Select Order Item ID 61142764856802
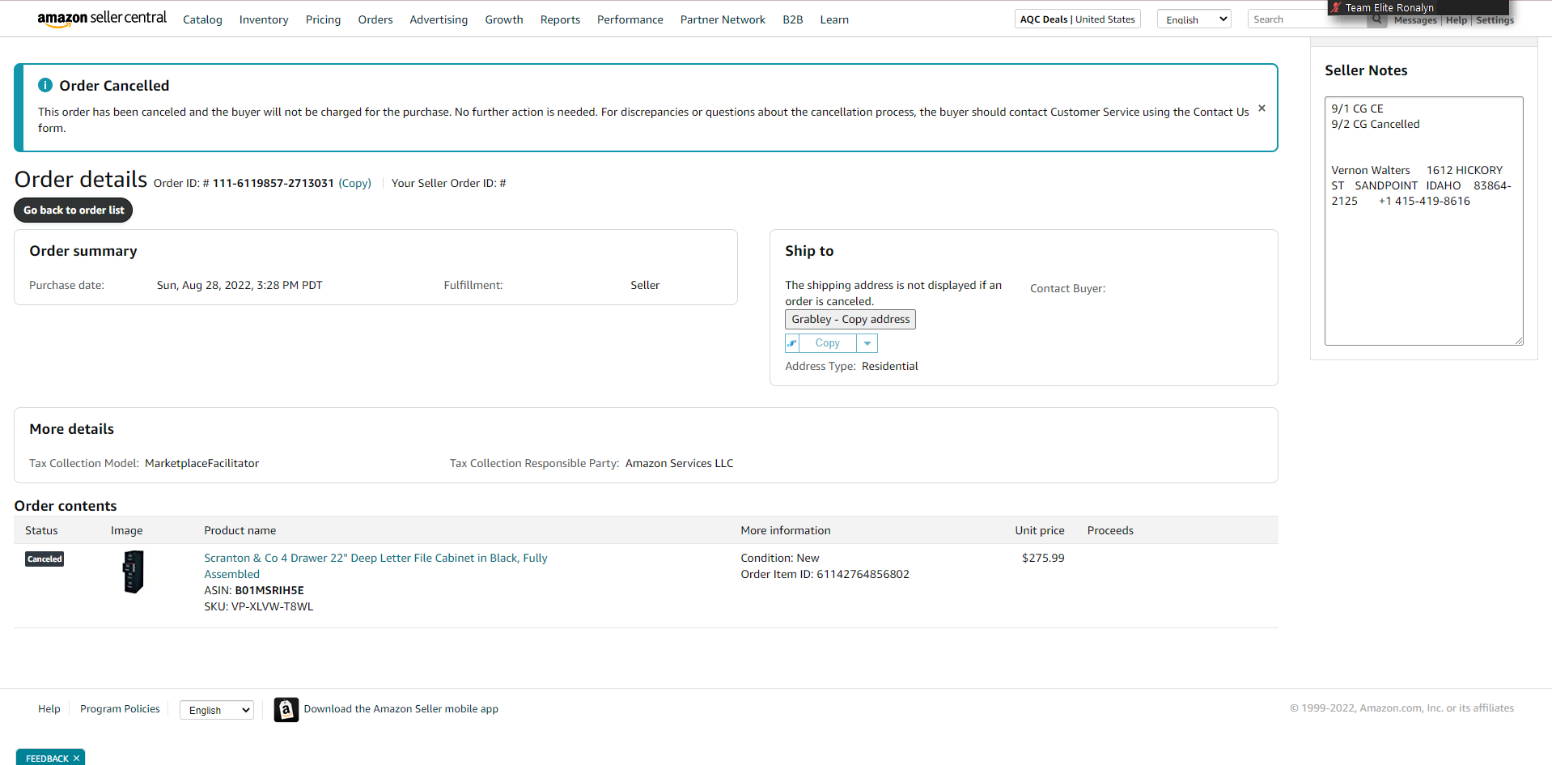The image size is (1552, 765). [x=825, y=574]
